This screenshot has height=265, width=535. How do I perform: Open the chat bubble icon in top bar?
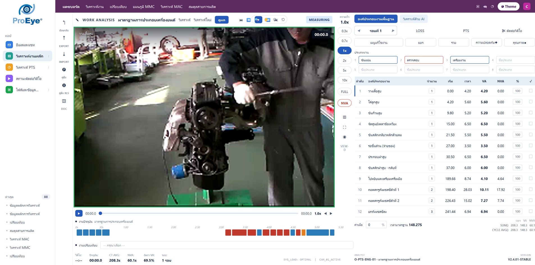[485, 6]
